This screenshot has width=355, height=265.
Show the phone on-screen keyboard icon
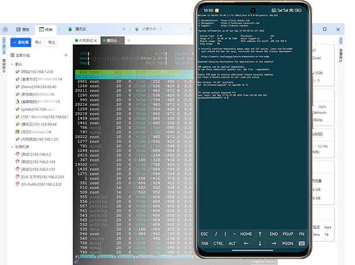(x=301, y=244)
